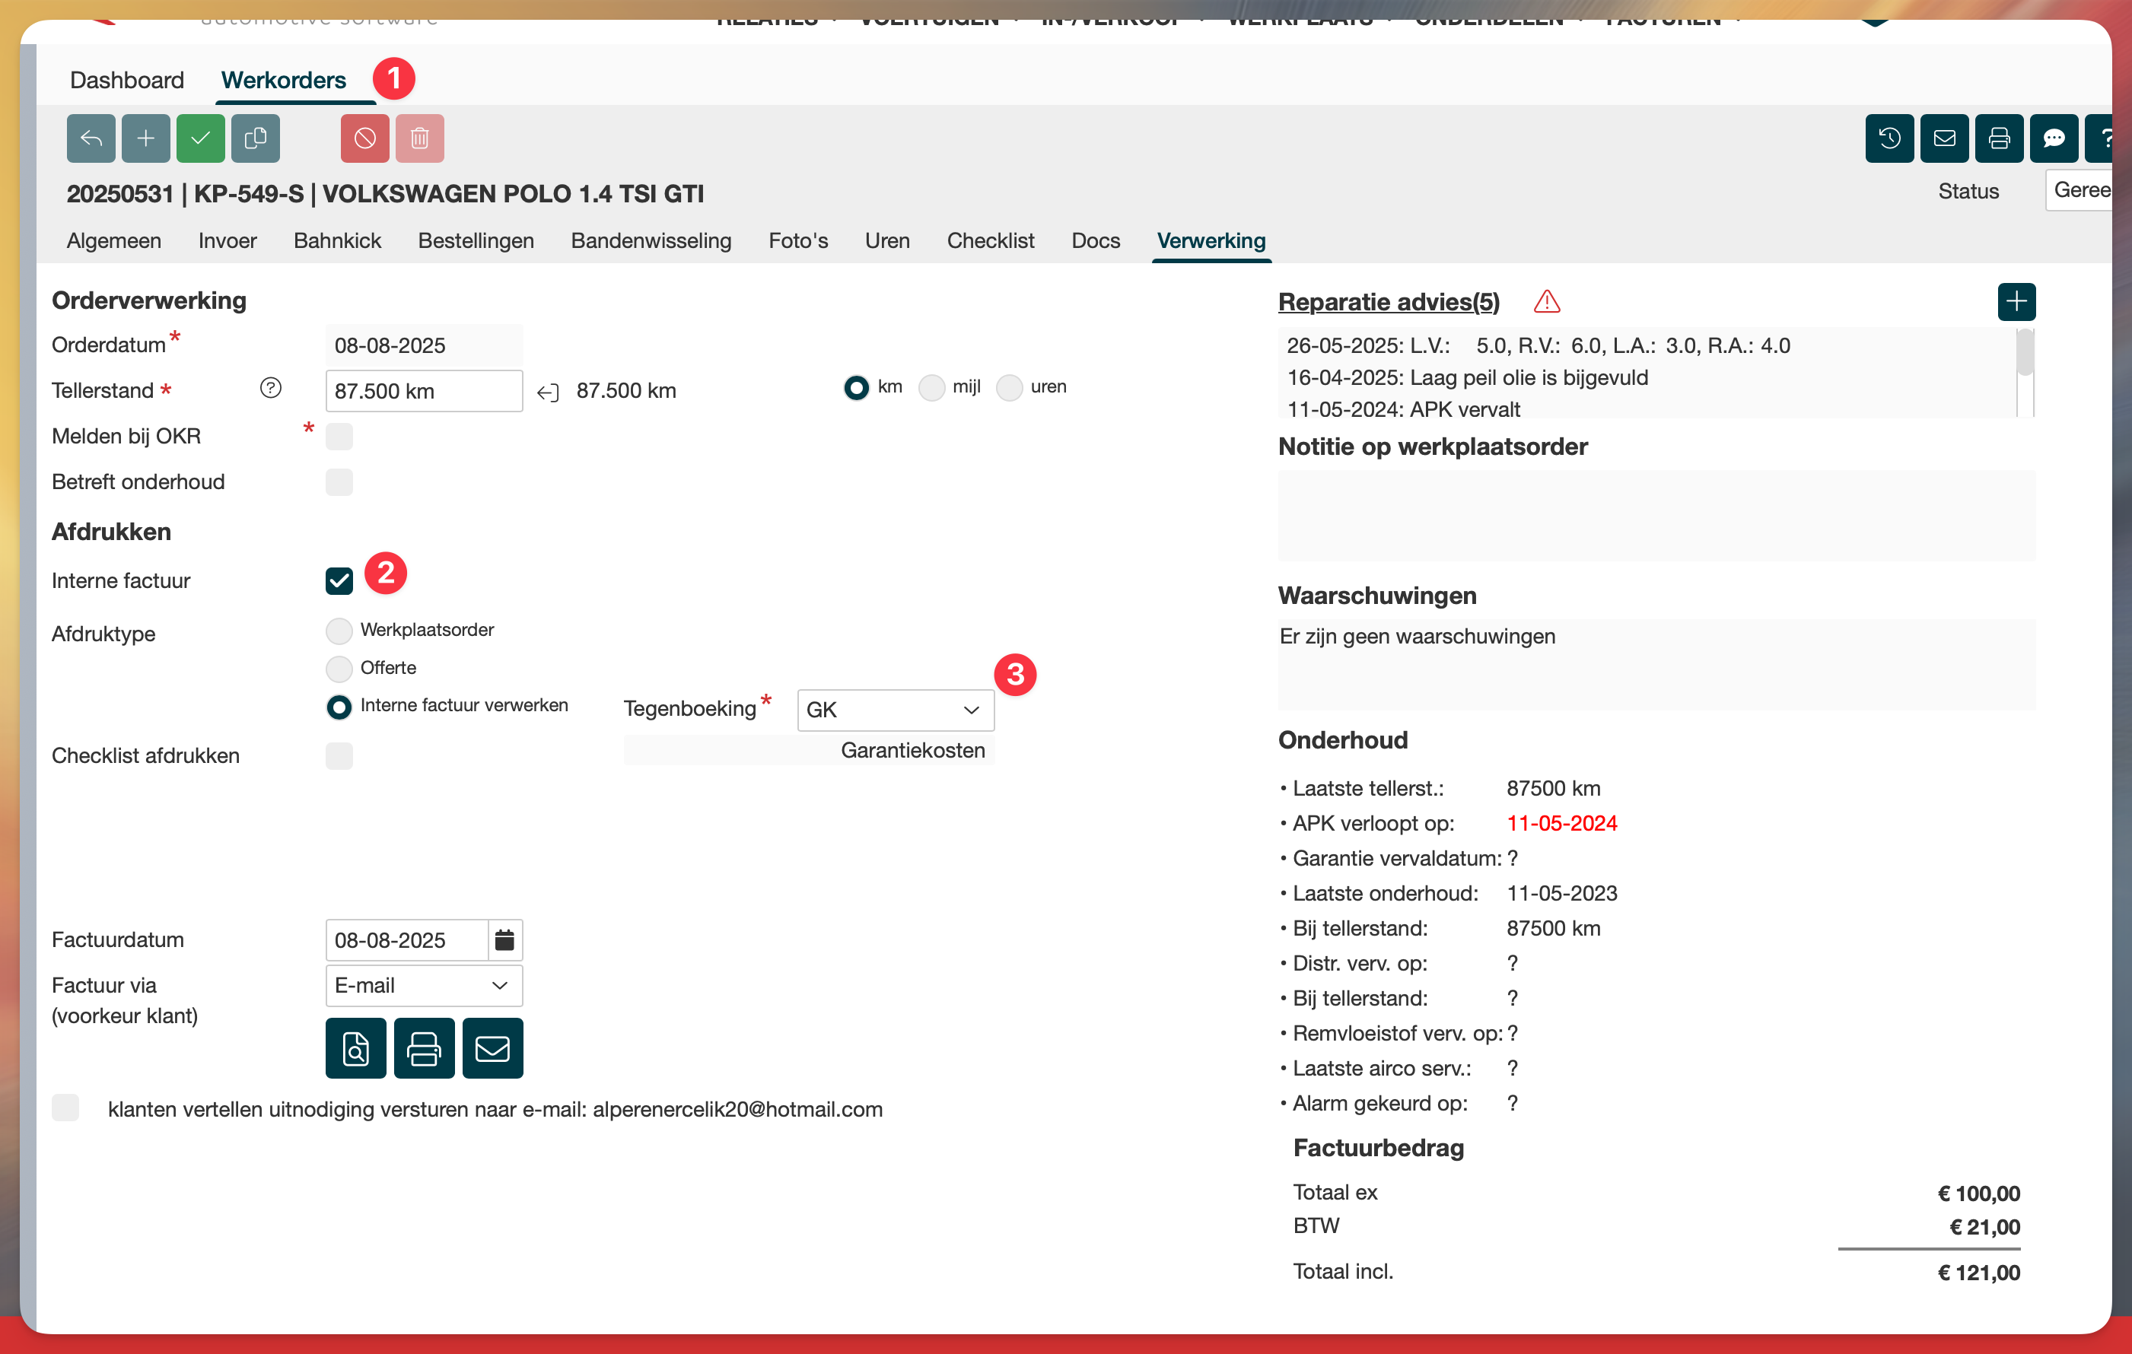Image resolution: width=2132 pixels, height=1354 pixels.
Task: Click the back arrow toolbar button
Action: tap(91, 138)
